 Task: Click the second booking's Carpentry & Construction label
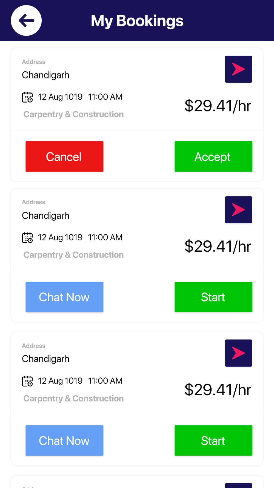73,255
